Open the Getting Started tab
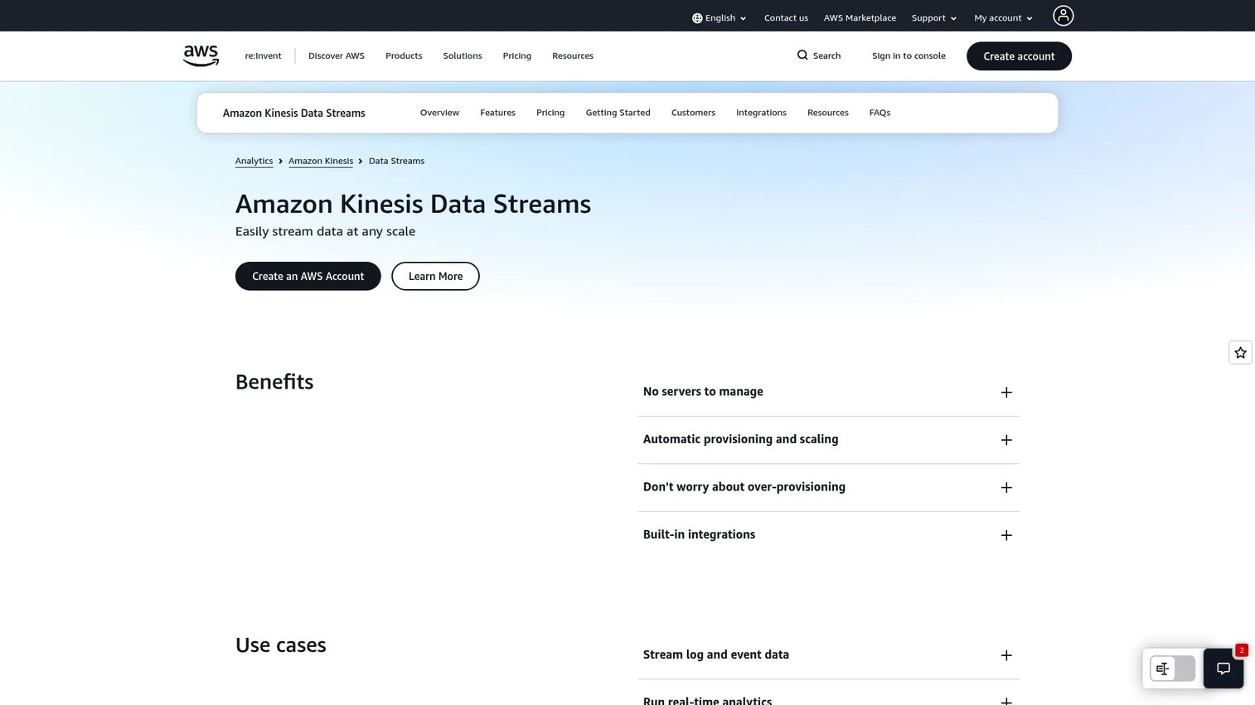Viewport: 1255px width, 705px height. tap(618, 113)
